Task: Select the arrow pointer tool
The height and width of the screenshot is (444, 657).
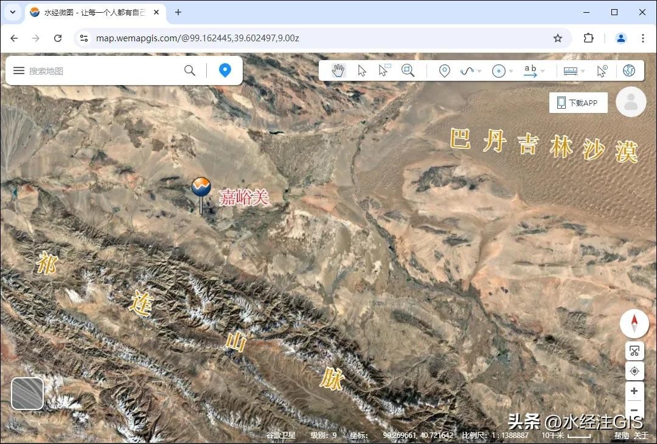Action: (x=362, y=70)
